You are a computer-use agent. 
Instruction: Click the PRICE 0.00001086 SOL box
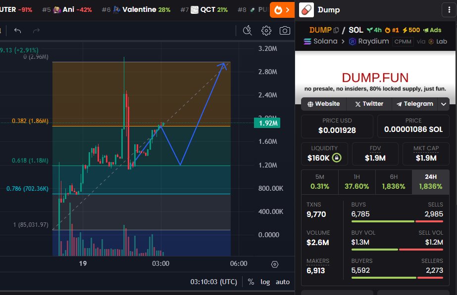(413, 126)
